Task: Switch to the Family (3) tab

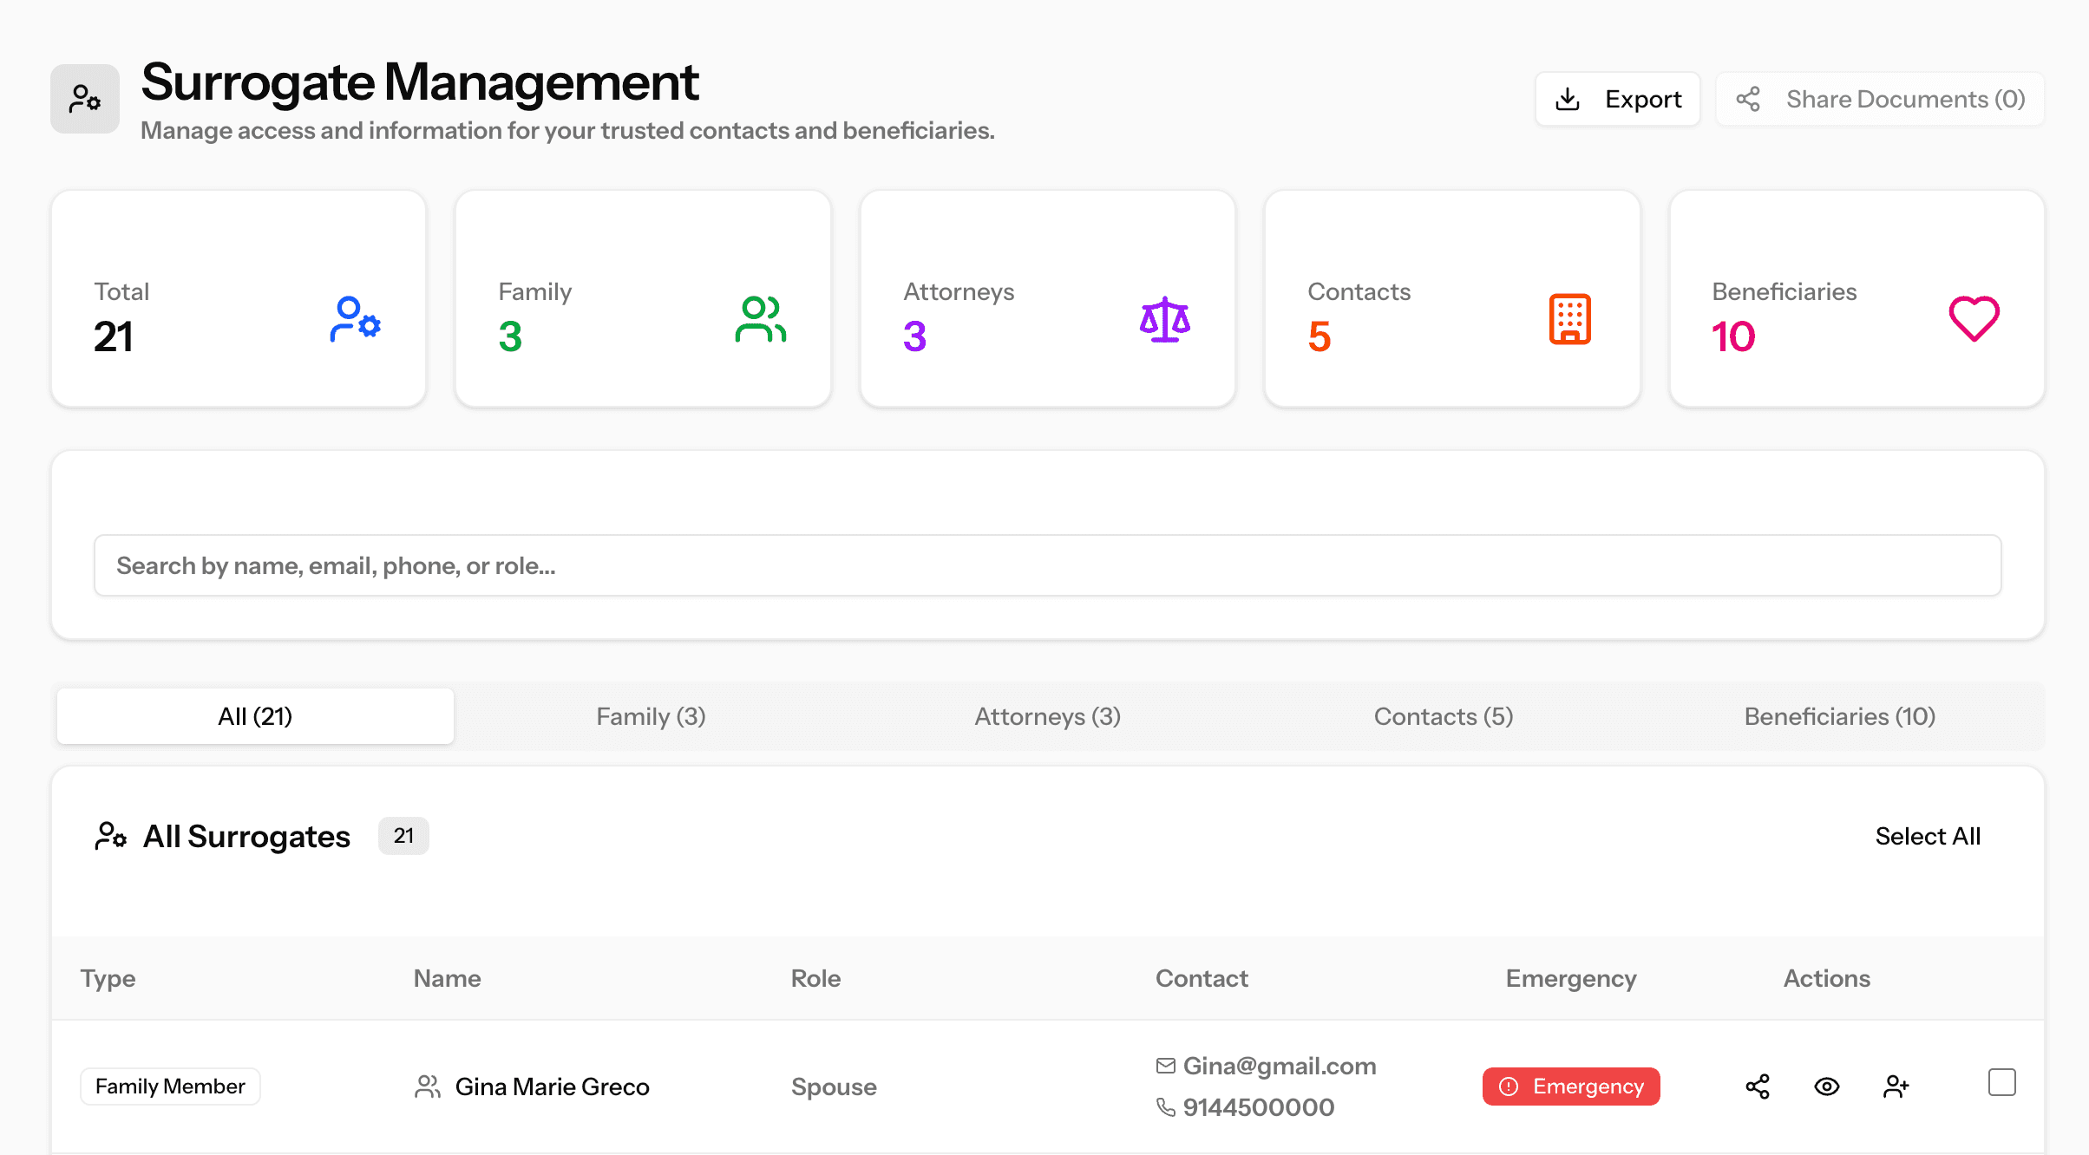Action: click(x=650, y=716)
